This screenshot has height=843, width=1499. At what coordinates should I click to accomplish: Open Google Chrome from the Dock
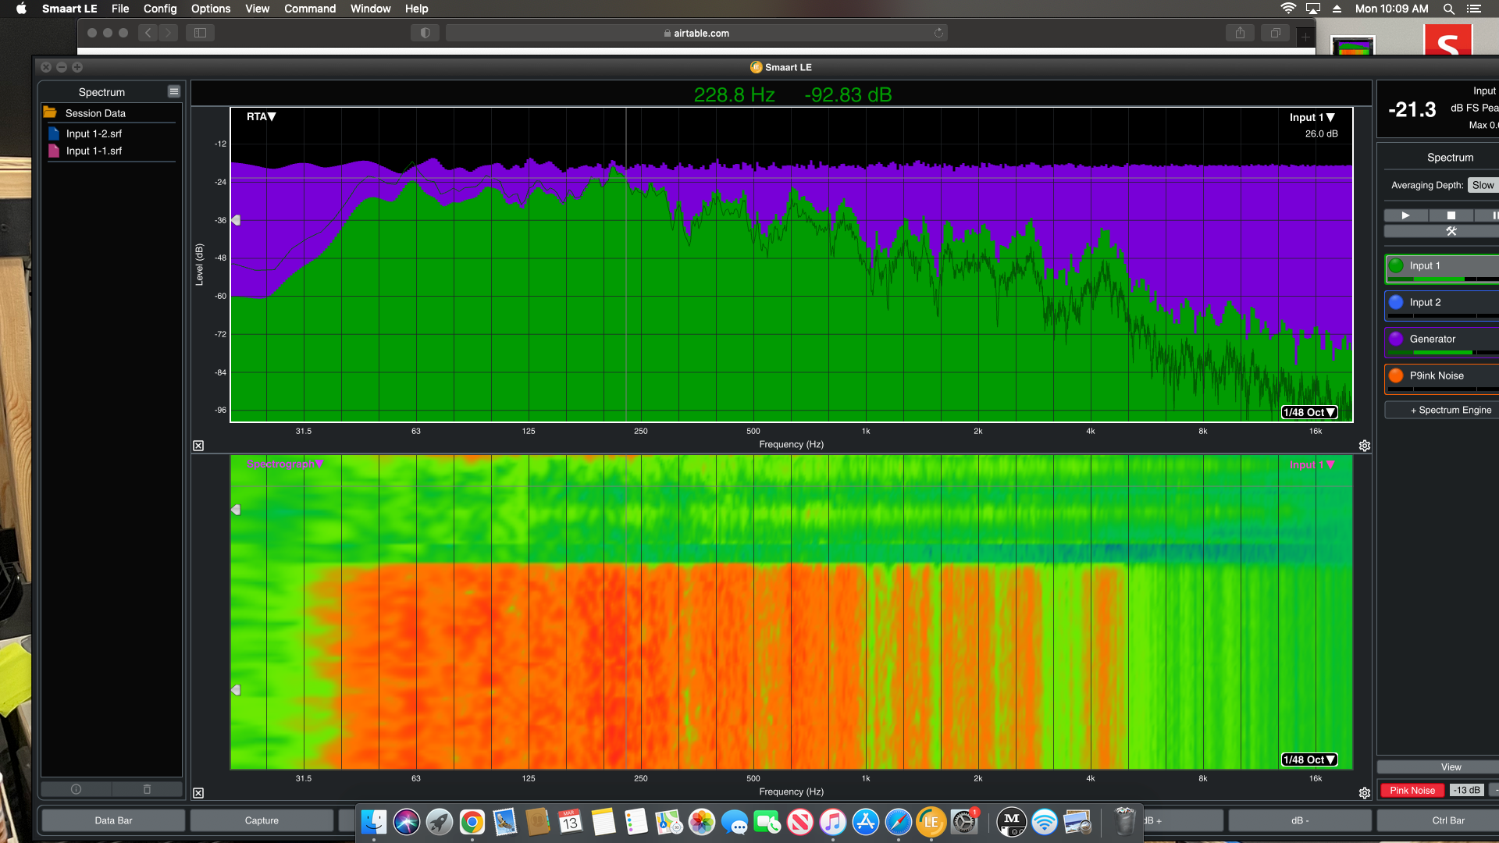(472, 822)
